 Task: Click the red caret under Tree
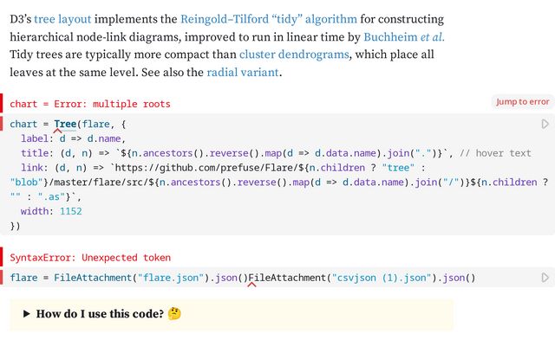pos(58,131)
